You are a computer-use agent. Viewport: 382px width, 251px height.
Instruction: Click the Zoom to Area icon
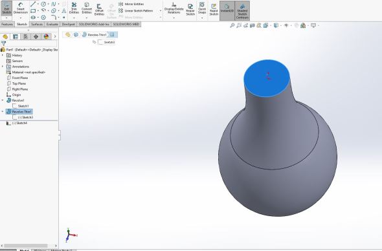click(239, 25)
